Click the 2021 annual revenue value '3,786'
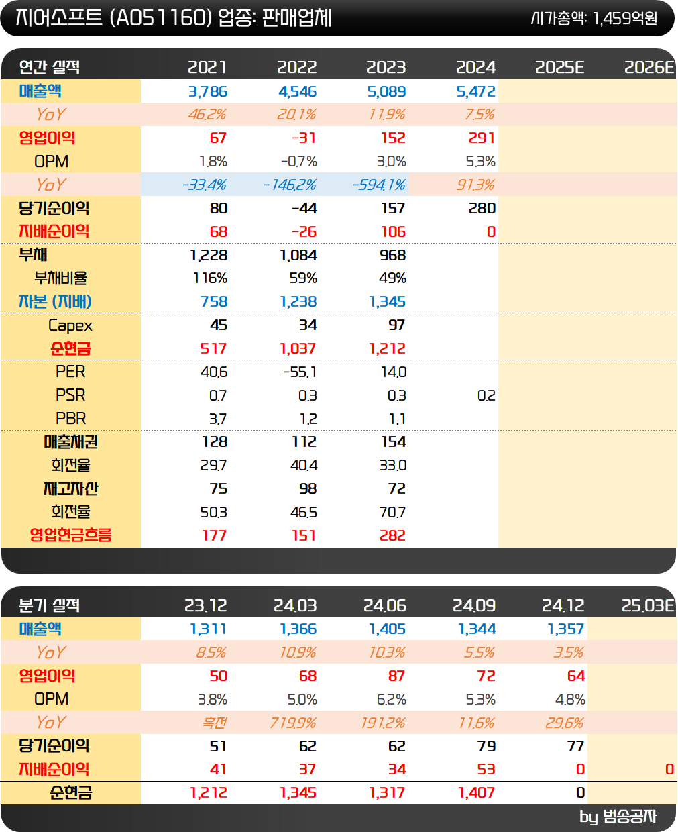 pos(208,91)
